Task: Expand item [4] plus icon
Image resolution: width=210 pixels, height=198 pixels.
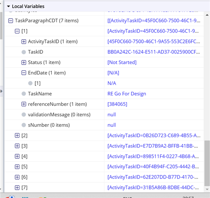Action: coord(17,156)
